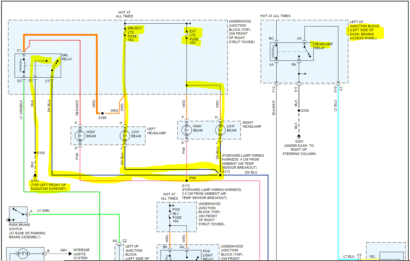Click the AC terminal label on headlamp relay

[299, 39]
